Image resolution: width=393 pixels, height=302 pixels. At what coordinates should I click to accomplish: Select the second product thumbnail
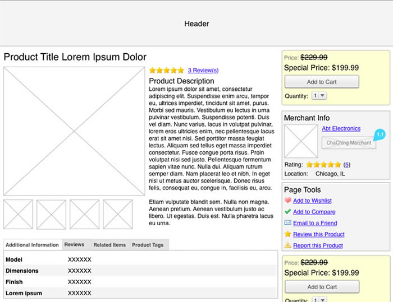coord(51,215)
